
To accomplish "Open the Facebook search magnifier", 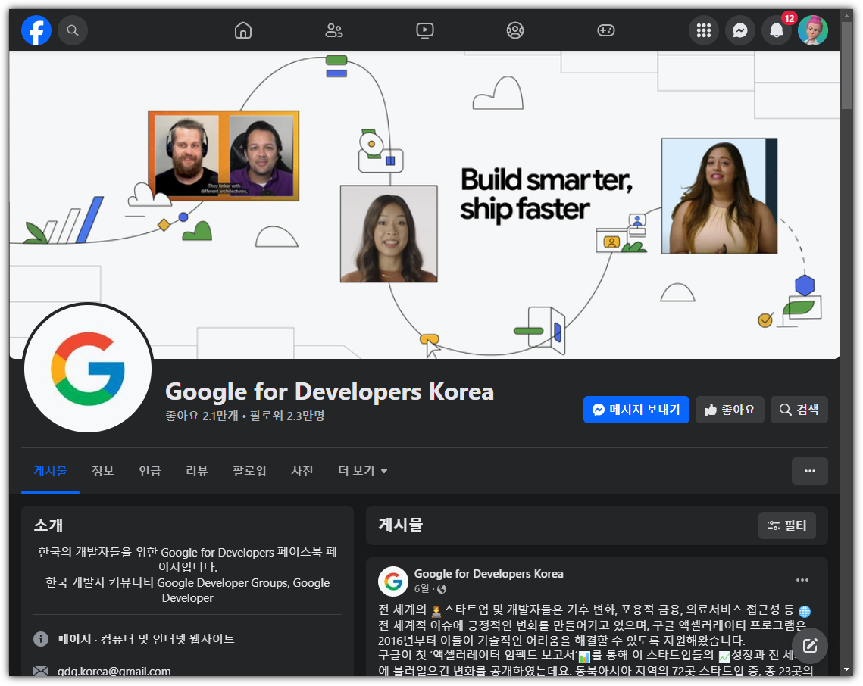I will [x=73, y=30].
